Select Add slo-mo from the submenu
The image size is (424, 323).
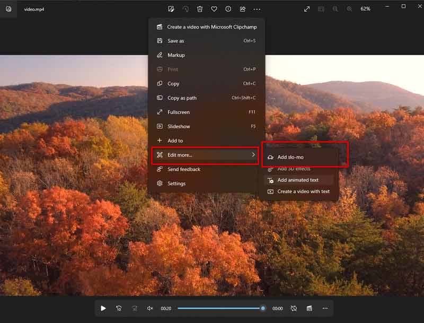pos(290,157)
